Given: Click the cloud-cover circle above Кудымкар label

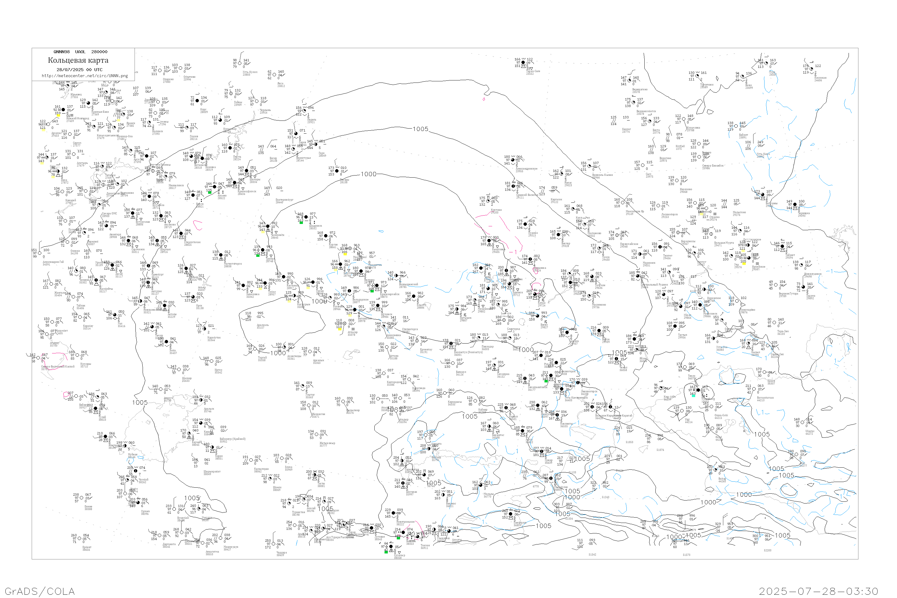Looking at the screenshot, I should click(220, 120).
